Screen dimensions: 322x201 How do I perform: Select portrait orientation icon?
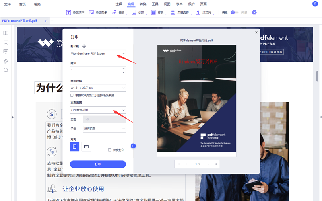click(x=74, y=147)
